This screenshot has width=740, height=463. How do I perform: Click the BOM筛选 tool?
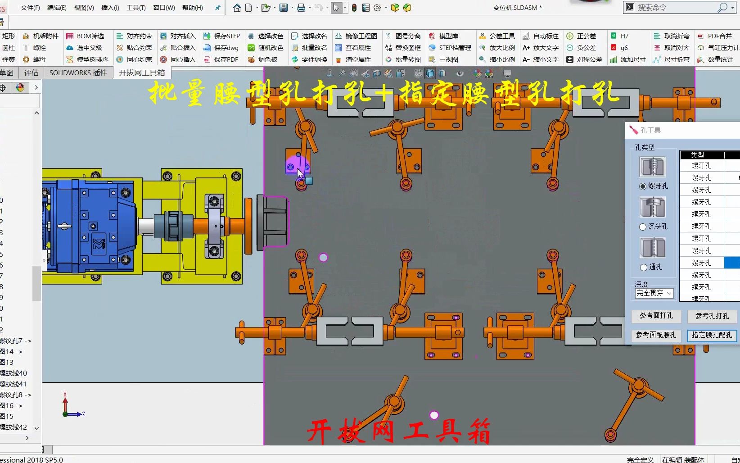click(x=85, y=36)
